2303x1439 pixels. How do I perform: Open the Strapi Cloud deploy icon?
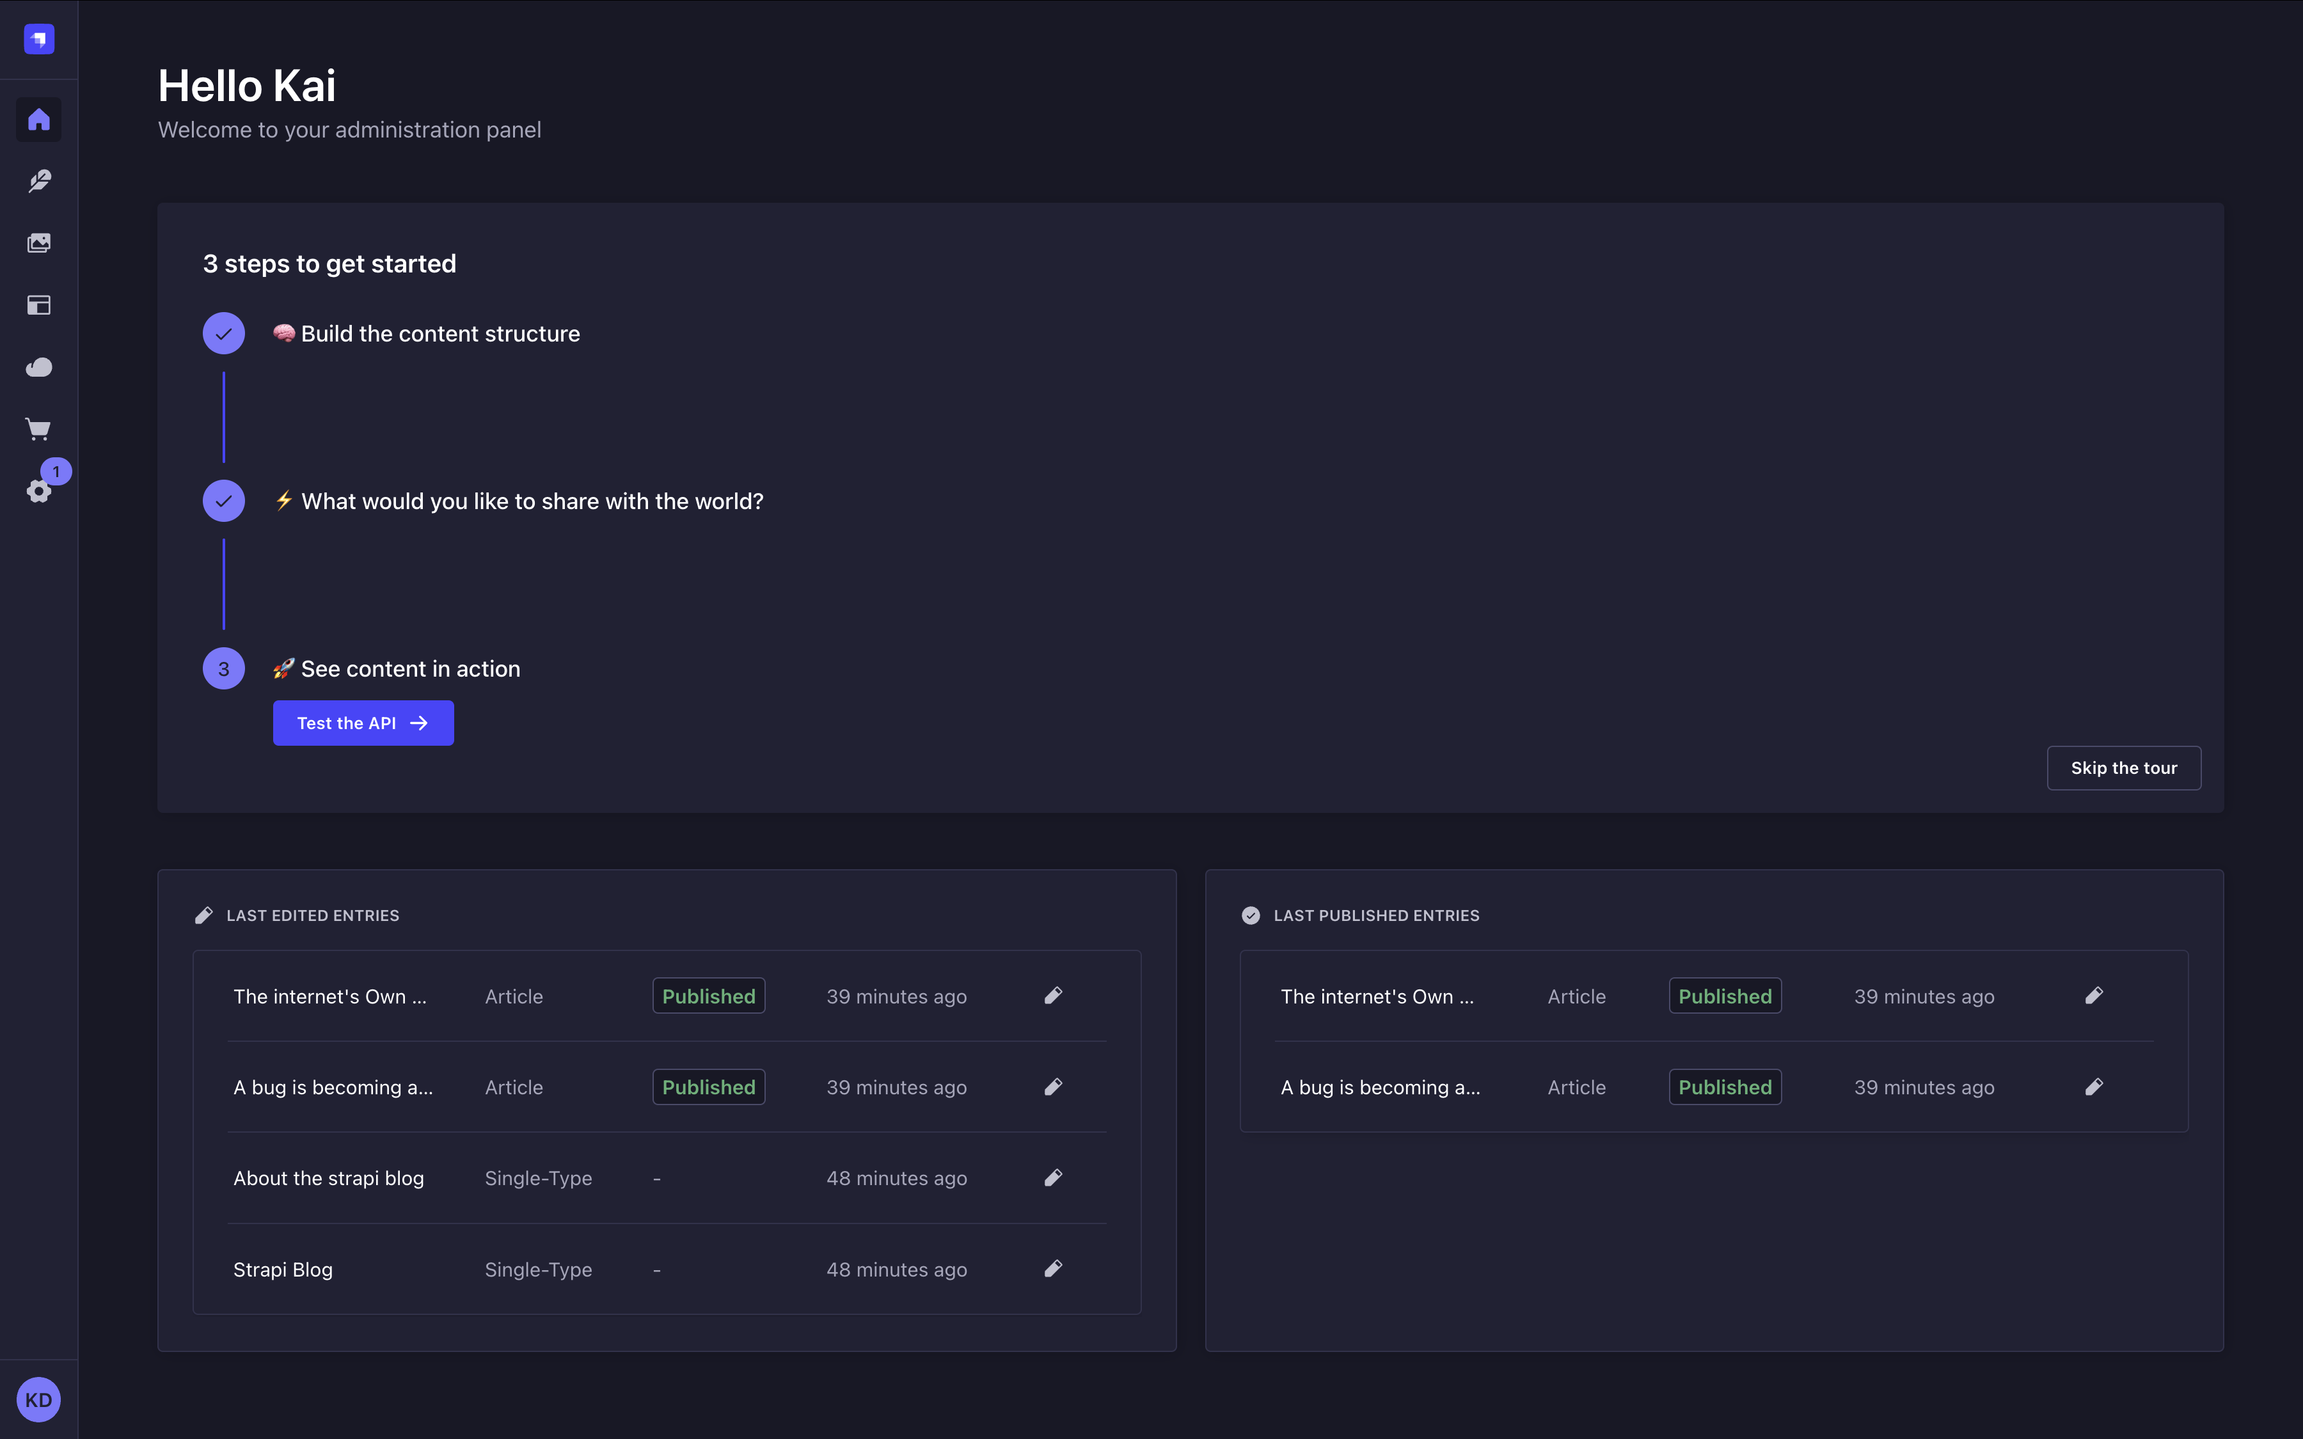coord(38,366)
